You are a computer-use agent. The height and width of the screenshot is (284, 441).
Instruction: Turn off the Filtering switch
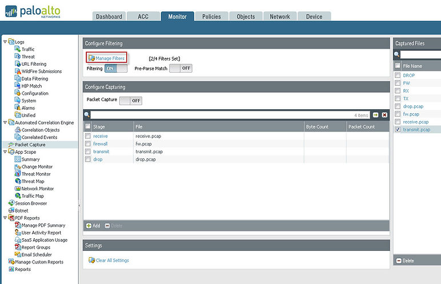pos(116,69)
